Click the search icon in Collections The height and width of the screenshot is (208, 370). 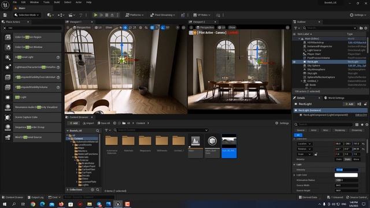point(98,190)
